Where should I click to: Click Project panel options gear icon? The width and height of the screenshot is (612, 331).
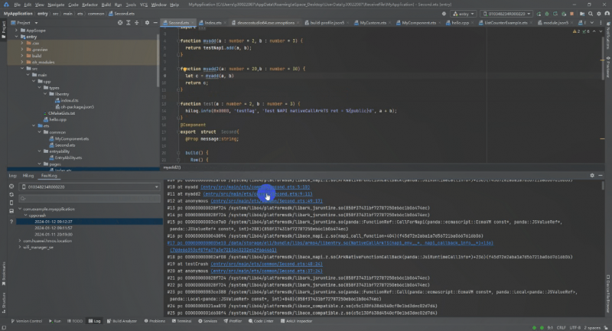click(148, 24)
